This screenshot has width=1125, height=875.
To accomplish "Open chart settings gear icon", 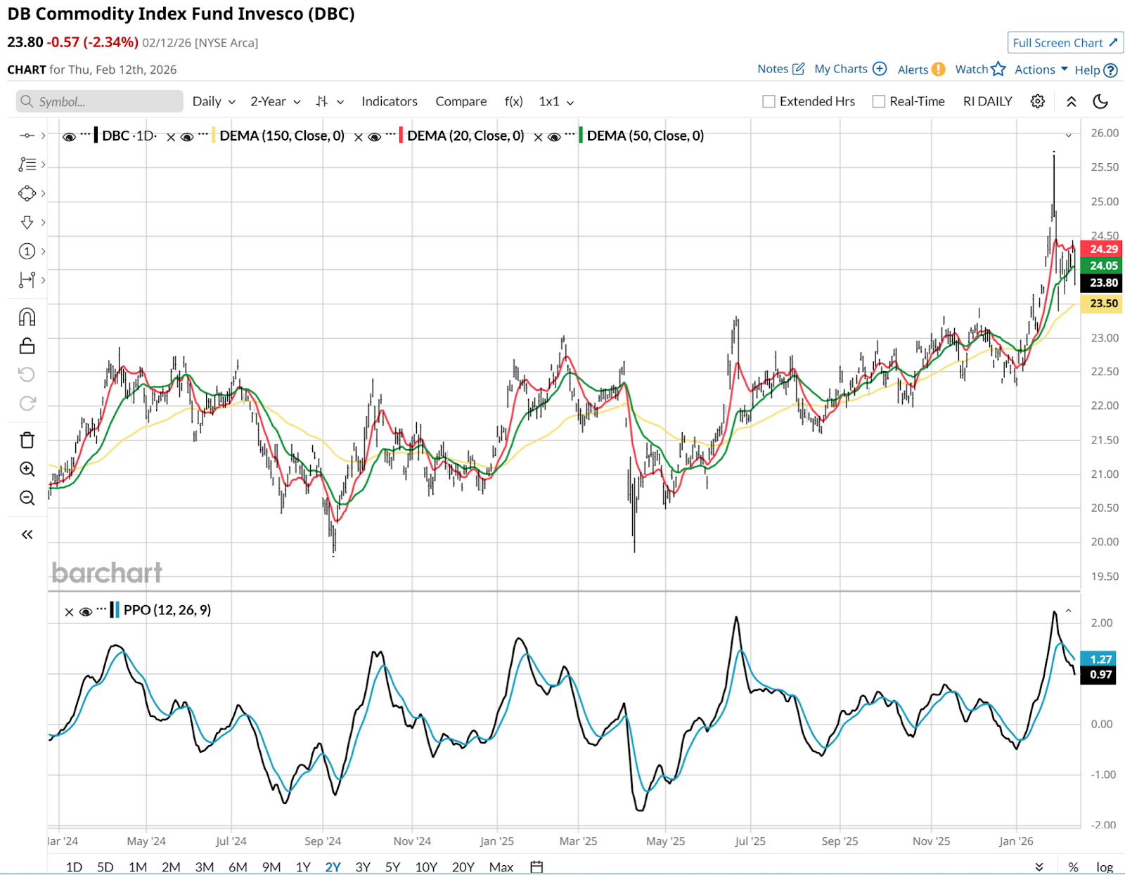I will pyautogui.click(x=1037, y=101).
